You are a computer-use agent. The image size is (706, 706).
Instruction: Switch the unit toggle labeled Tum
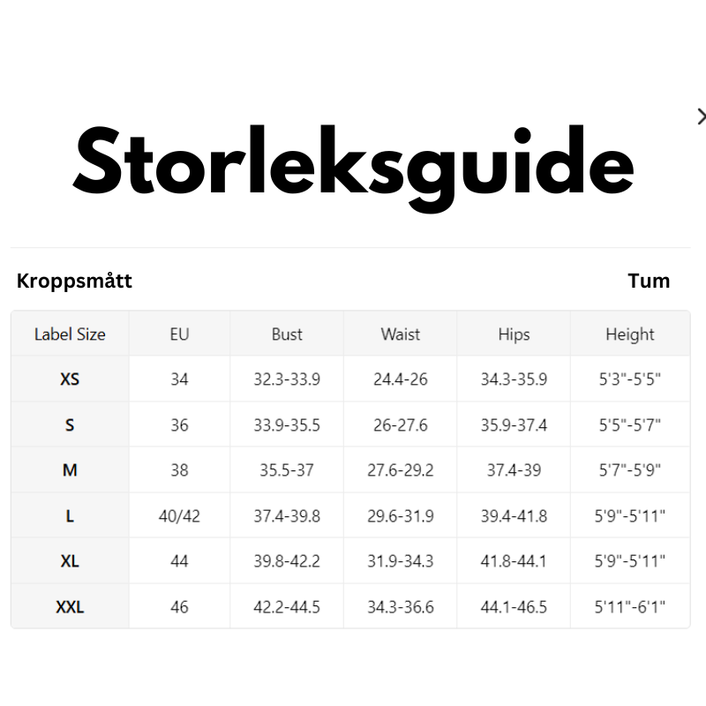click(649, 281)
